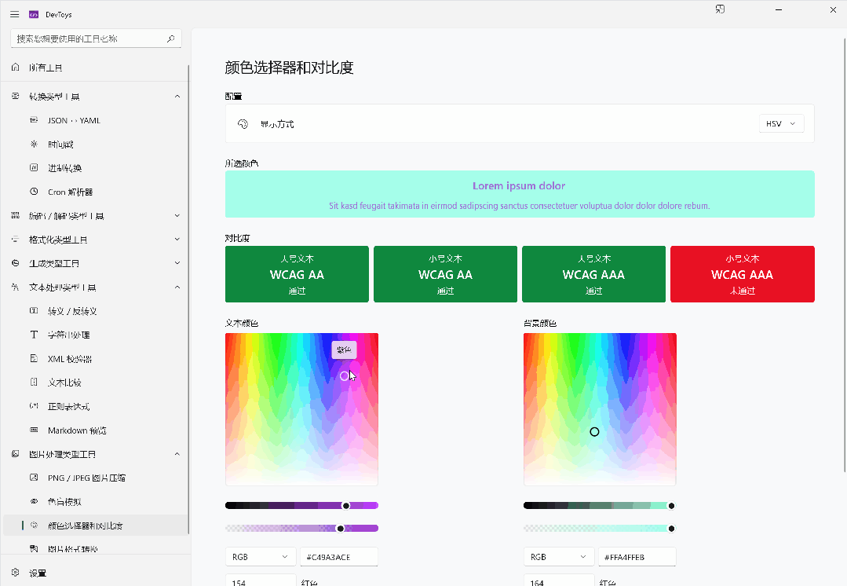Open the RGB format dropdown under 文本颜色
Screen dimensions: 847x586
(x=260, y=556)
